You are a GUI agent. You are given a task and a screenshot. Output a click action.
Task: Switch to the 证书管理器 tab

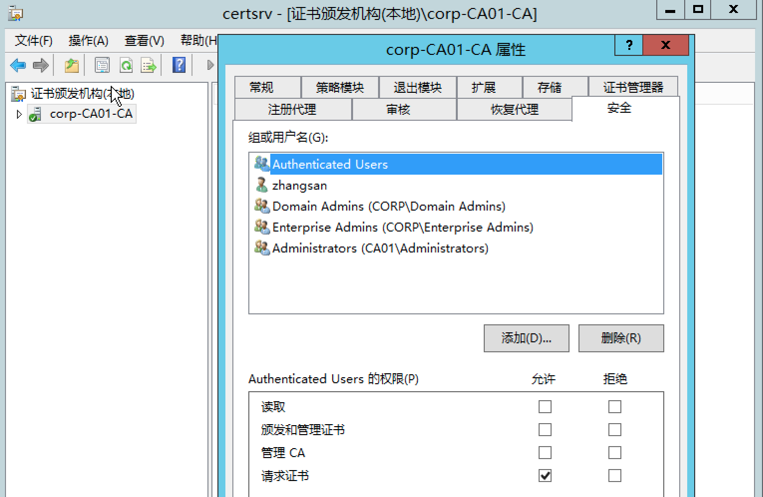[x=633, y=87]
